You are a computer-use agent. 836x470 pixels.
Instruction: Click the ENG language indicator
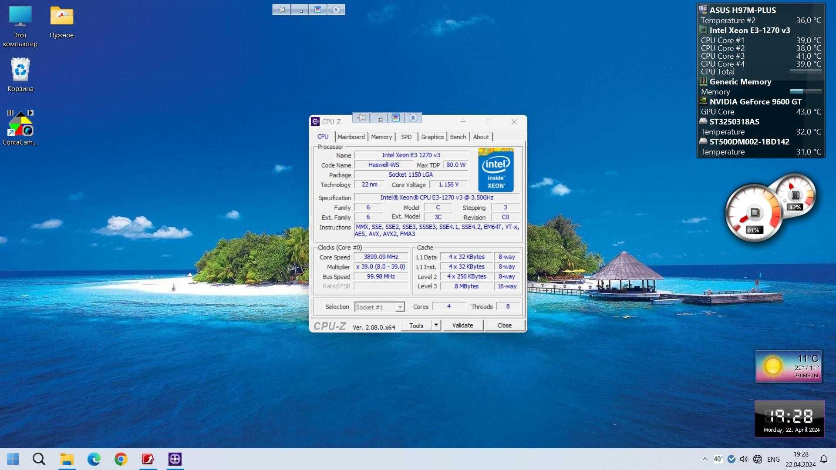pyautogui.click(x=774, y=459)
